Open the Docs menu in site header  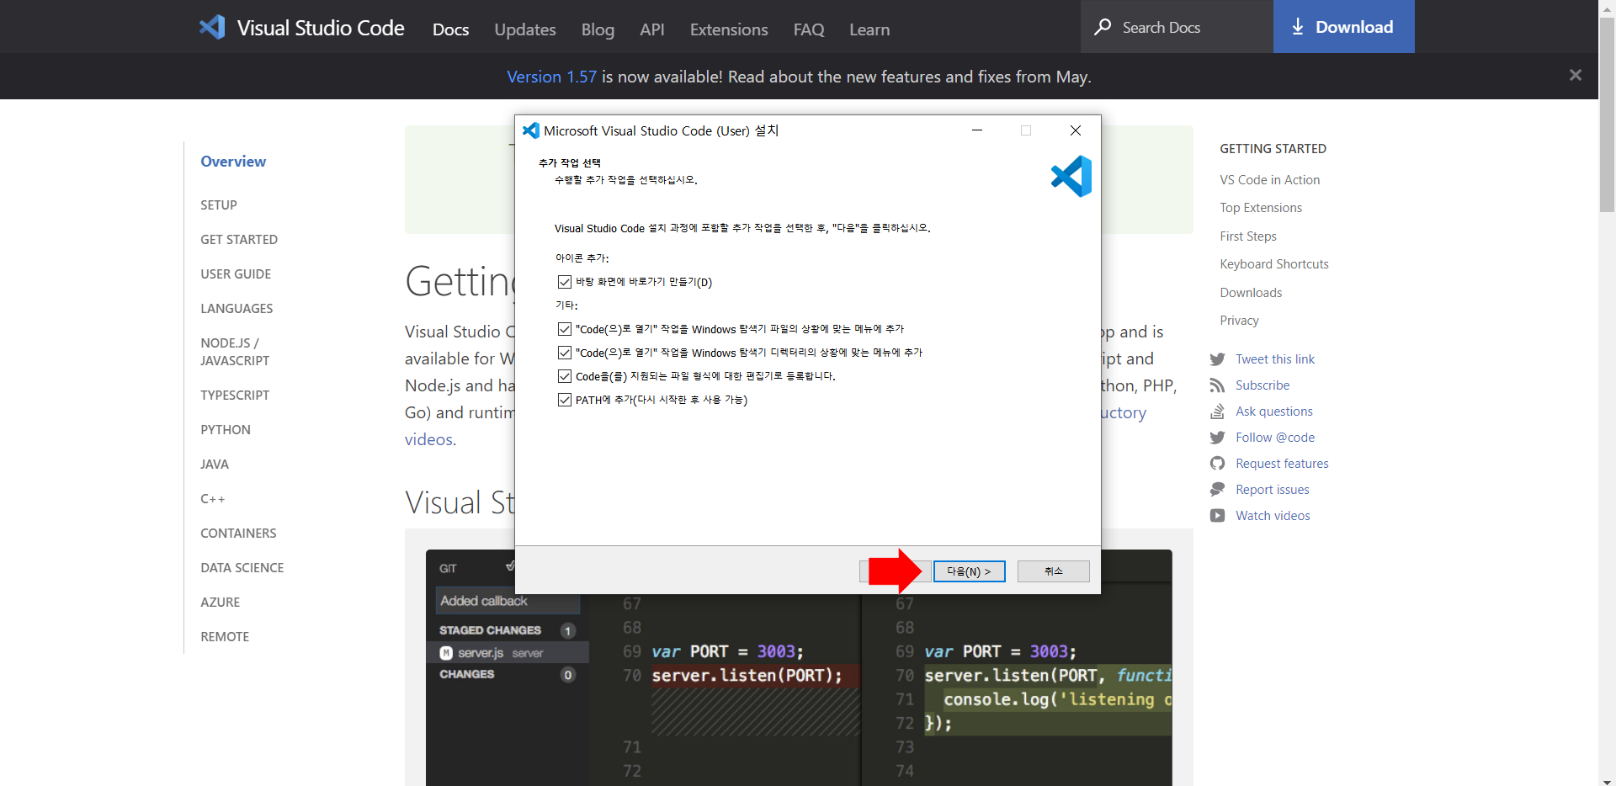(x=450, y=29)
